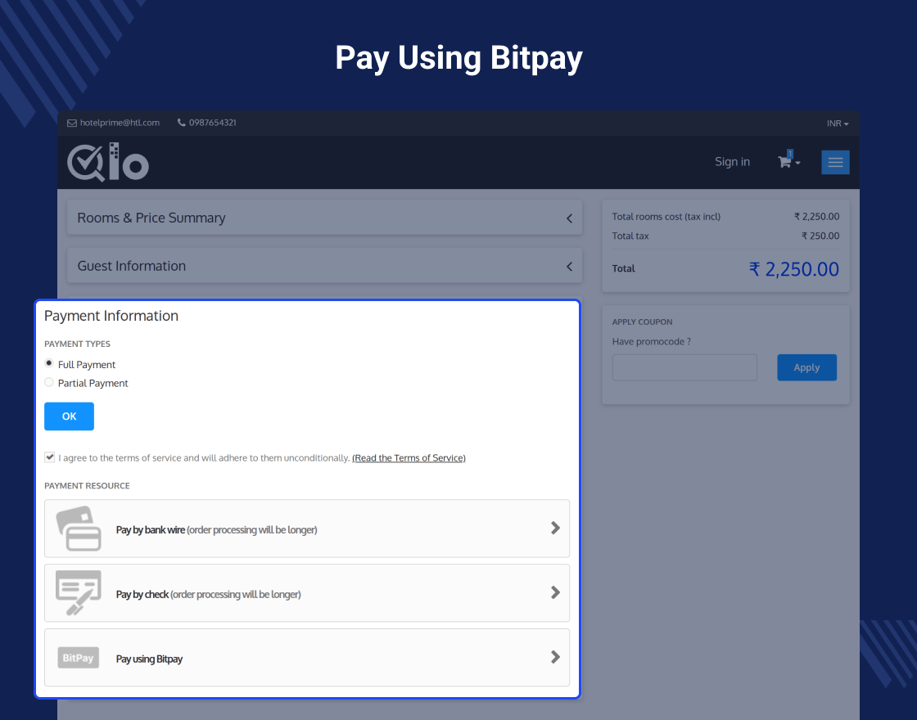
Task: Open the Read the Terms of Service link
Action: [x=409, y=457]
